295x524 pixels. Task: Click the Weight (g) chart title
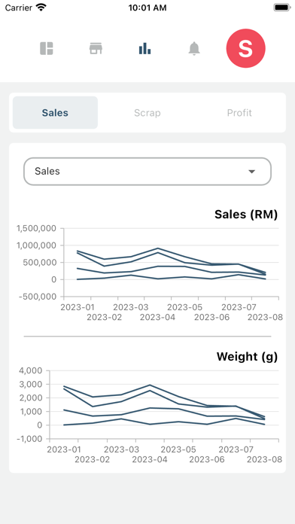coord(247,357)
